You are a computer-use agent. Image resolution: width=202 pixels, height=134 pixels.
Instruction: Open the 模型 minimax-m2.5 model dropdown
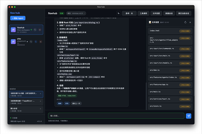click(76, 13)
